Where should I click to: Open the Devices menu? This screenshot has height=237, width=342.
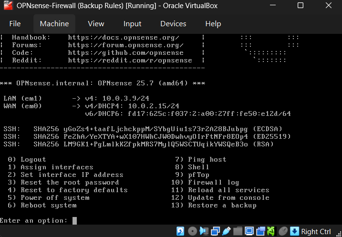coord(173,24)
